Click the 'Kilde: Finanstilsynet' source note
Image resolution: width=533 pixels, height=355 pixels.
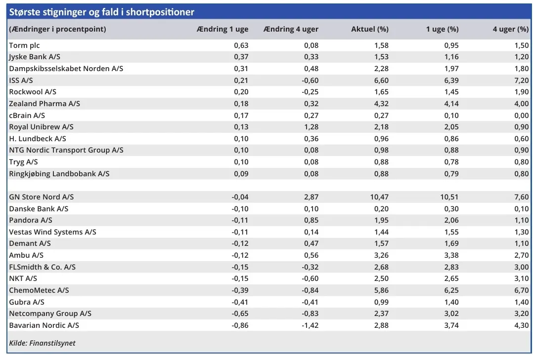[x=42, y=343]
